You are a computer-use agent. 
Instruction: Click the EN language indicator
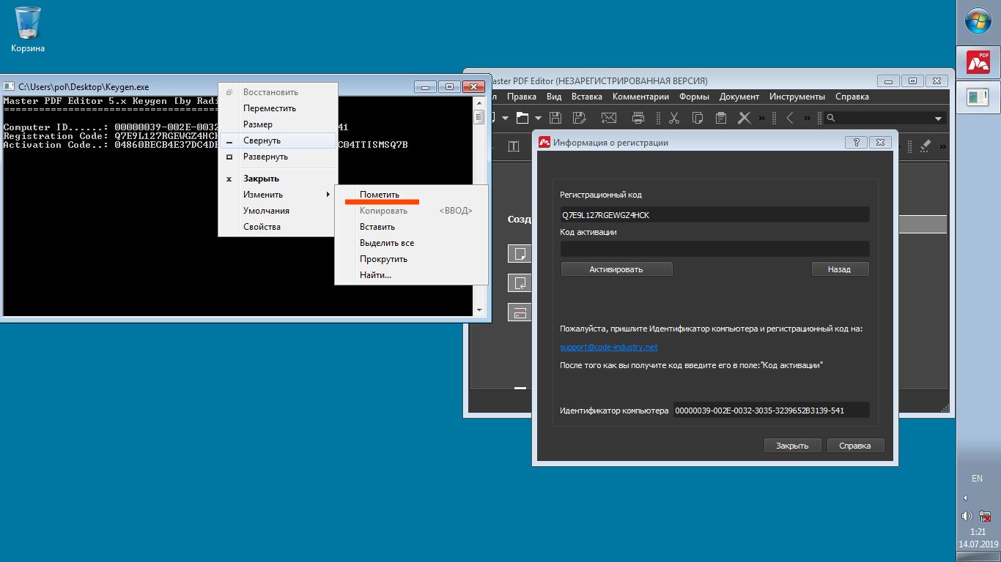pos(977,479)
